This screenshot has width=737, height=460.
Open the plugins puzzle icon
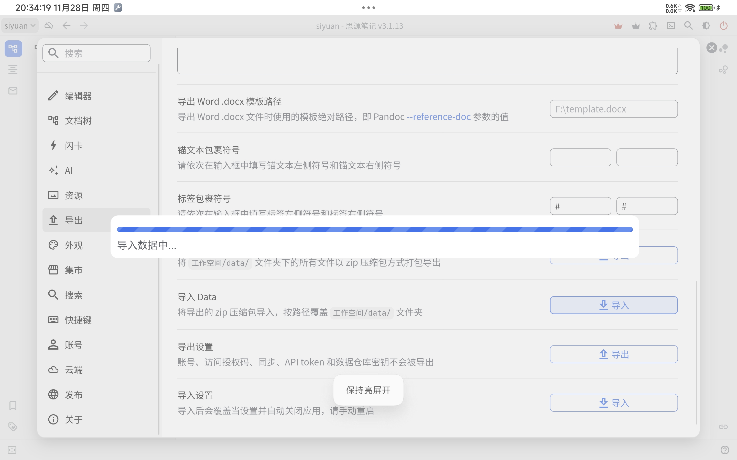[x=653, y=26]
